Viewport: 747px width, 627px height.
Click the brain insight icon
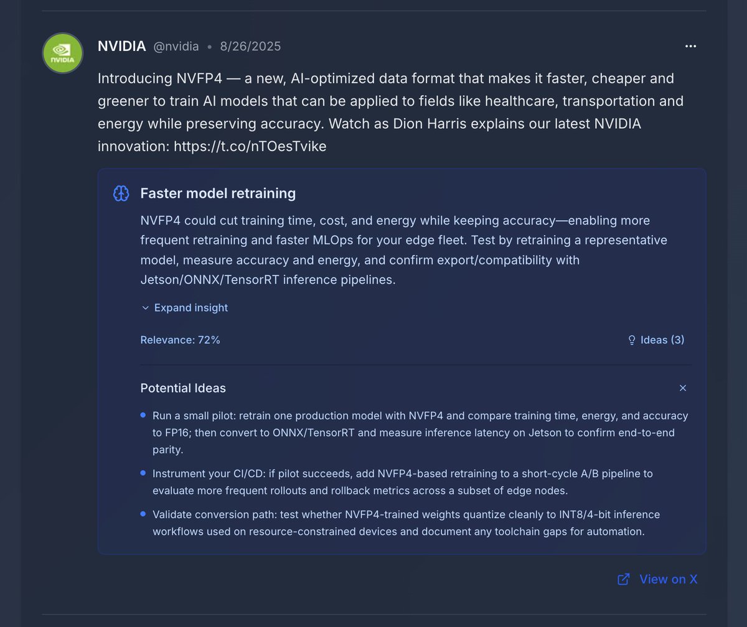(x=121, y=193)
